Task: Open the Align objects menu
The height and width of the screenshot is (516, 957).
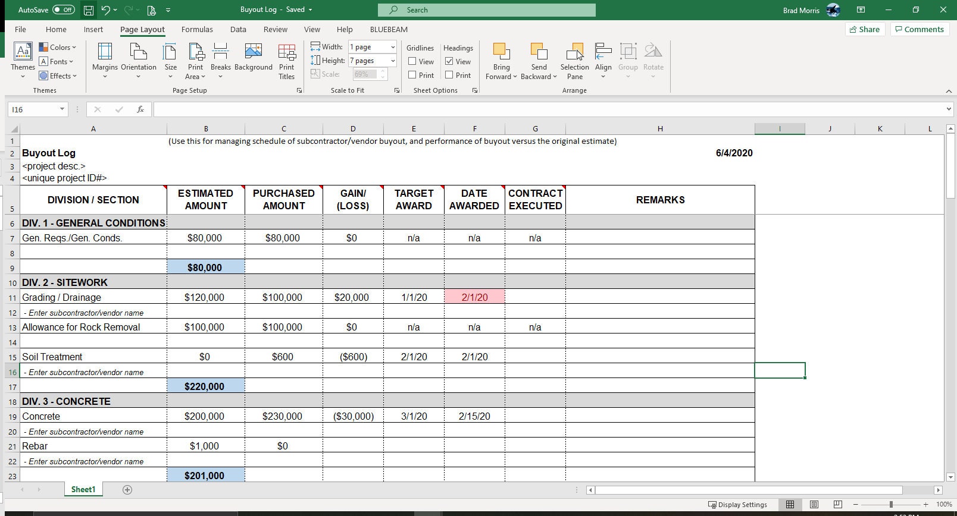Action: point(603,61)
